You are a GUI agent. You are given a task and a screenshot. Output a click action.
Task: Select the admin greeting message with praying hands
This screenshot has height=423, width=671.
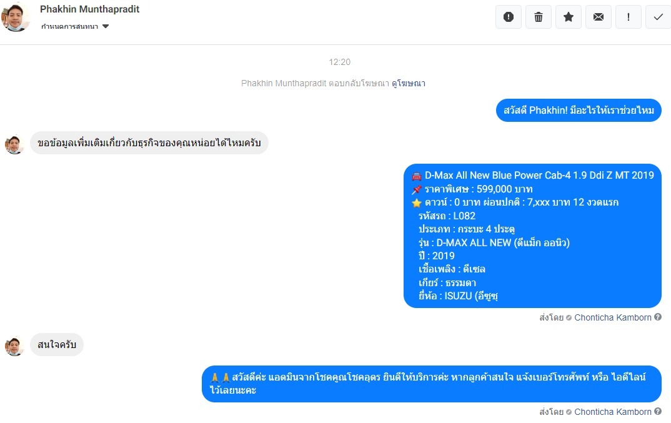tap(431, 384)
